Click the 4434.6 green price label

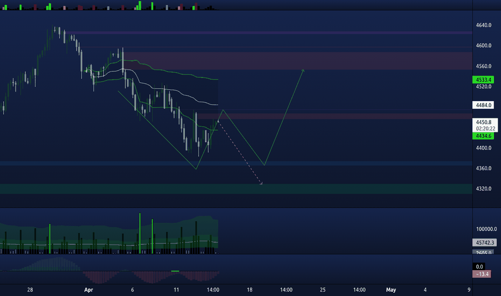pyautogui.click(x=483, y=136)
